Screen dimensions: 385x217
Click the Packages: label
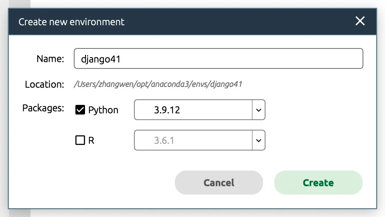coord(43,108)
